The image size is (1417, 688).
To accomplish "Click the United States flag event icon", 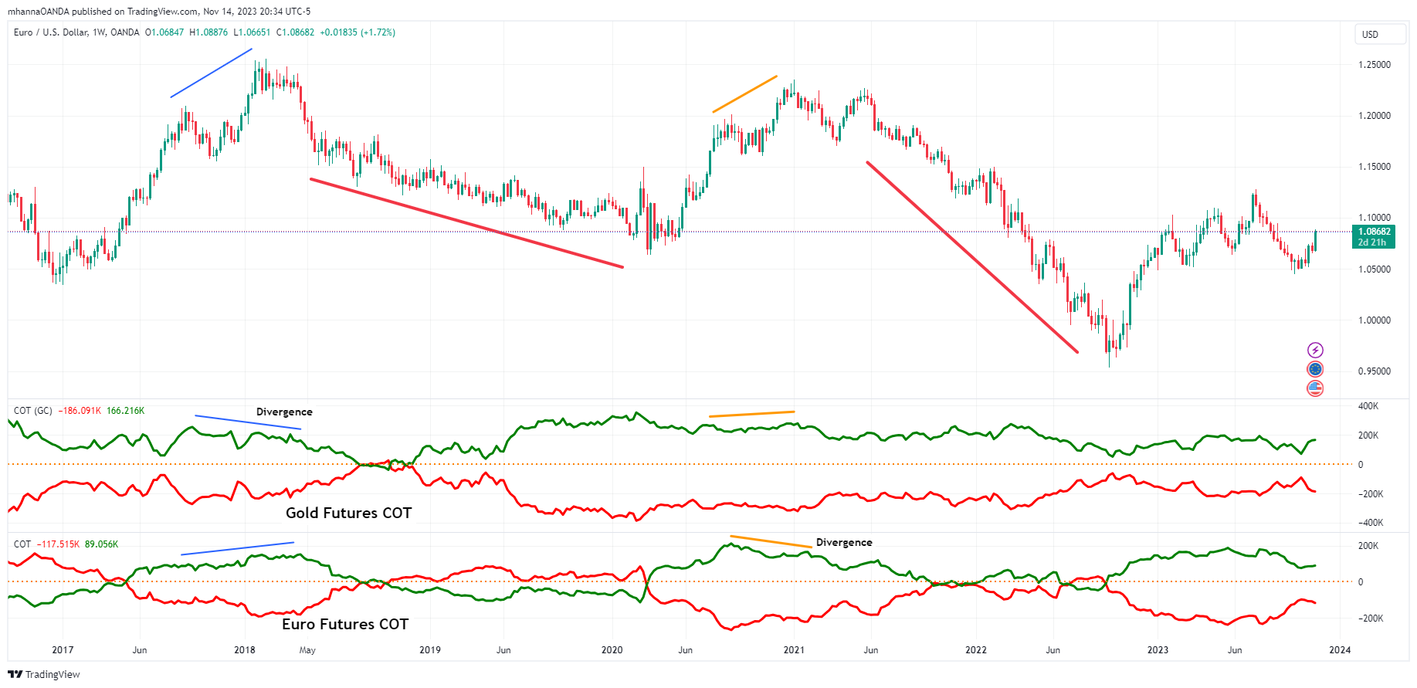I will click(1314, 388).
